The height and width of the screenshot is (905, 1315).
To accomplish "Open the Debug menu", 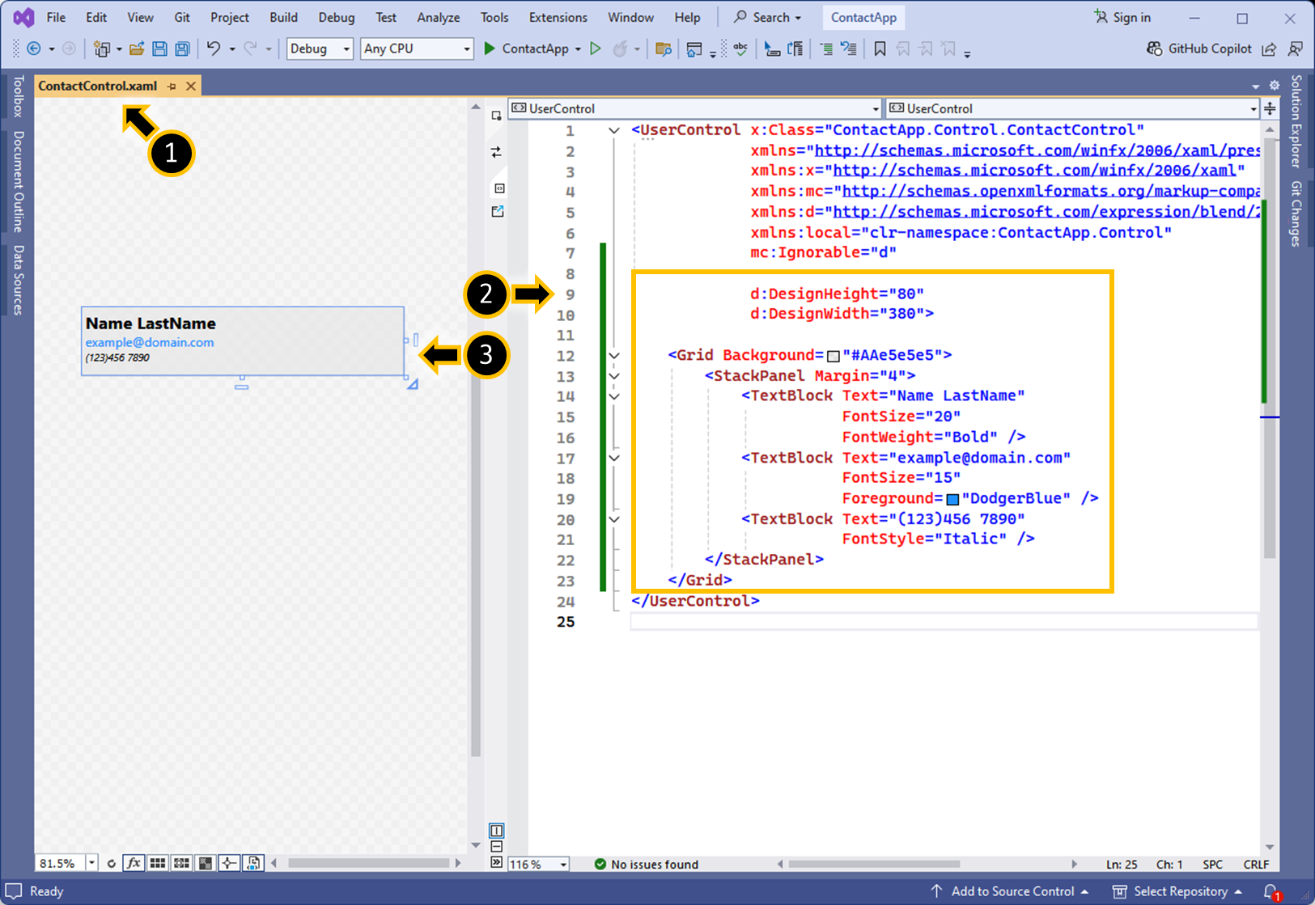I will click(337, 17).
